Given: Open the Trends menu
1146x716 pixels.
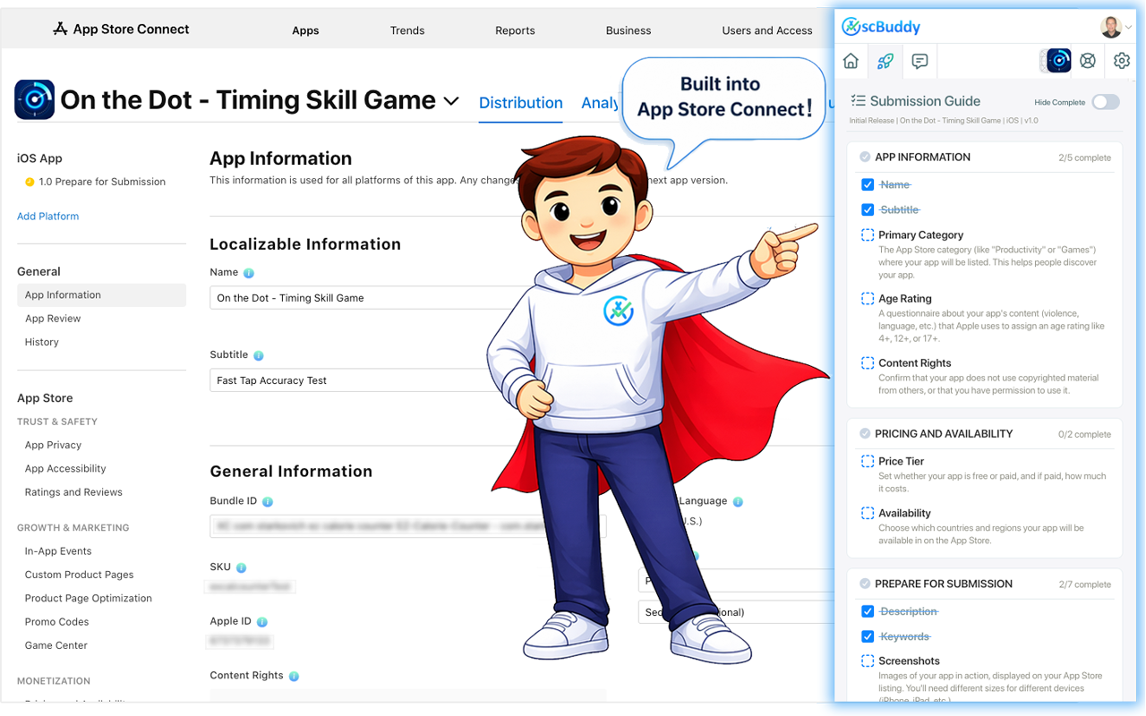Looking at the screenshot, I should [x=407, y=30].
